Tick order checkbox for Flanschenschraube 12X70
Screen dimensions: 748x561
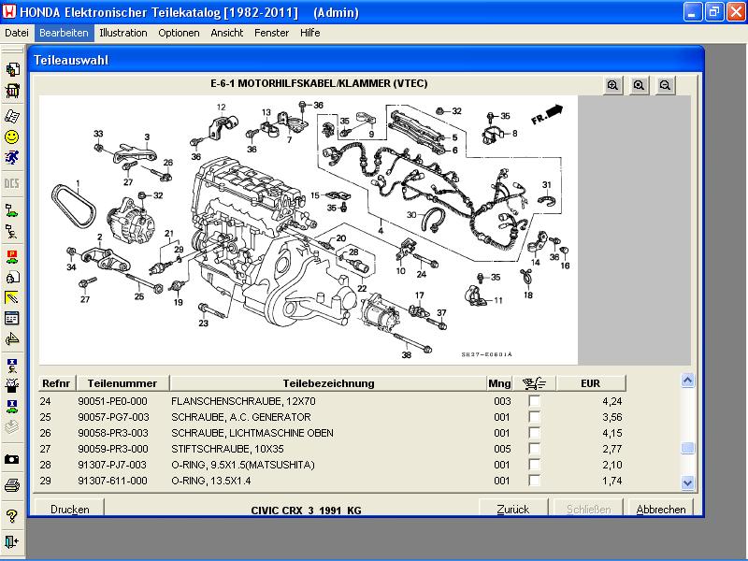coord(534,401)
